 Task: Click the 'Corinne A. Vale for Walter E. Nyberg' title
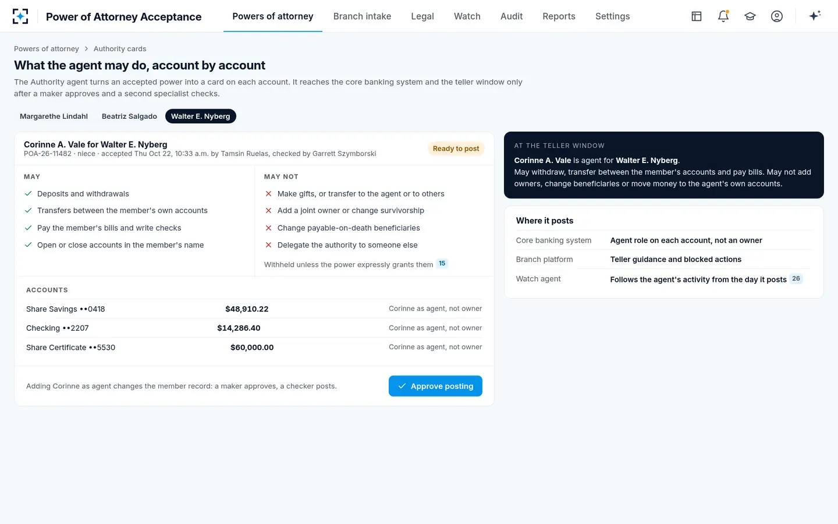[95, 144]
